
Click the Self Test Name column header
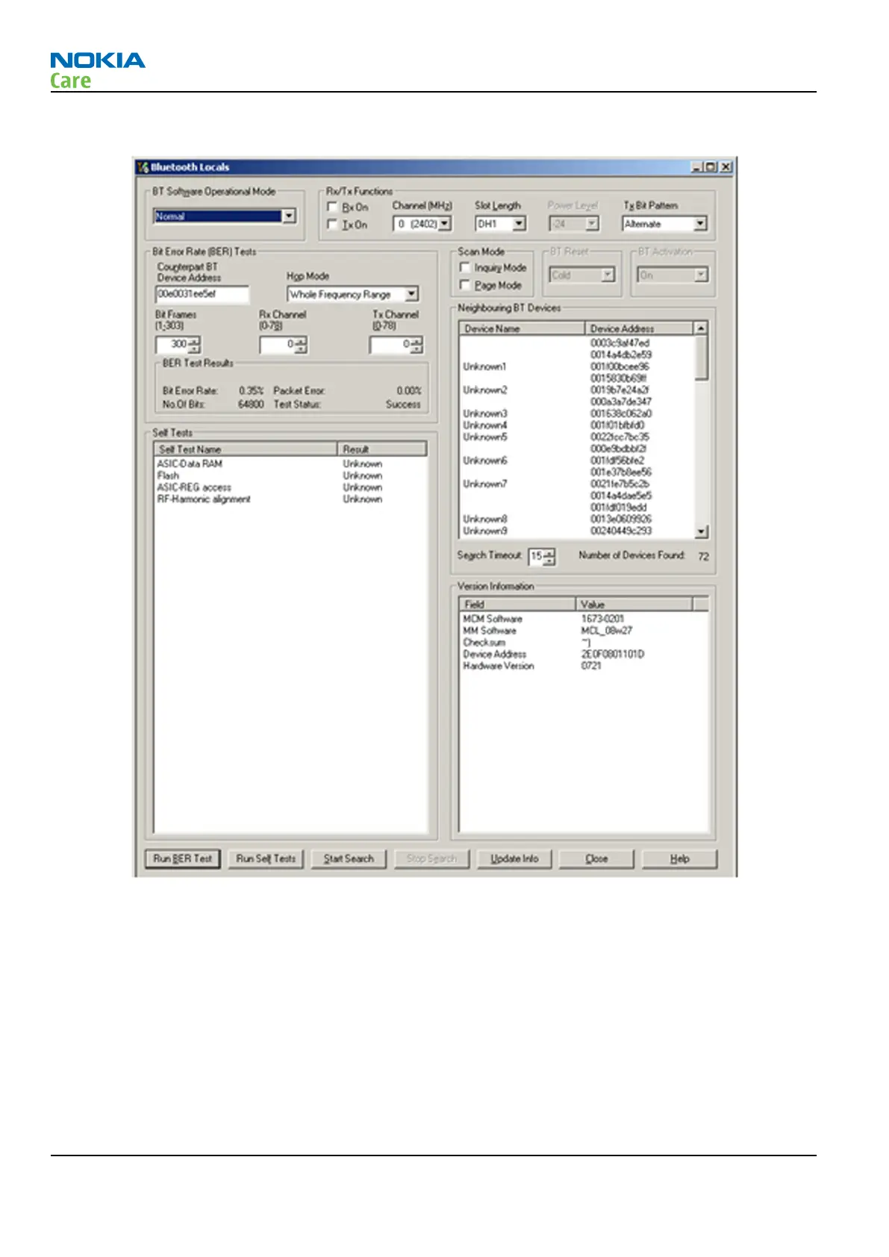coord(246,449)
